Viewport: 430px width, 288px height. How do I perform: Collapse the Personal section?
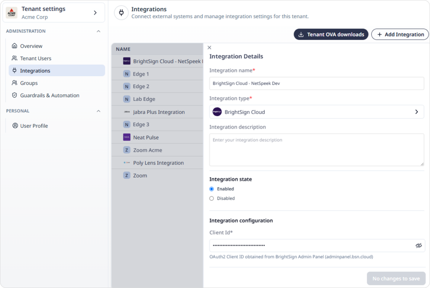coord(98,111)
